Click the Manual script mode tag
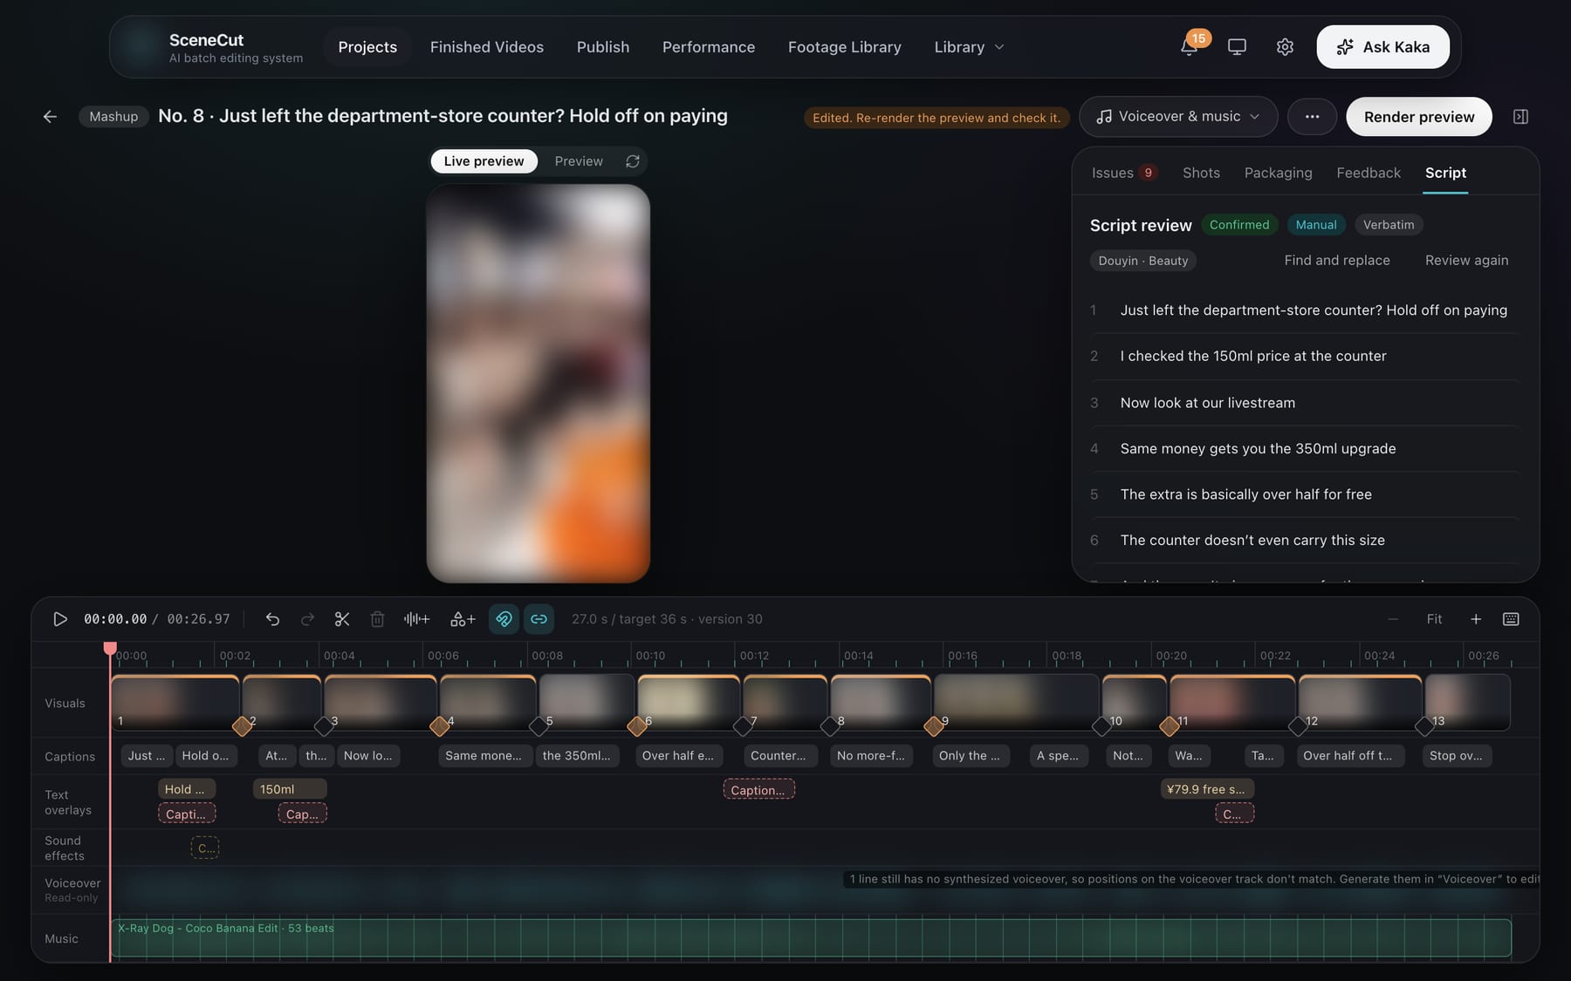This screenshot has height=981, width=1571. [1316, 225]
